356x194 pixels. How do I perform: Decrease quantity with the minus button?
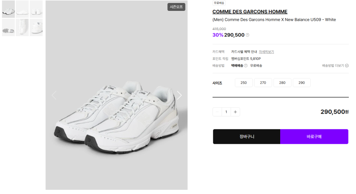pos(217,112)
